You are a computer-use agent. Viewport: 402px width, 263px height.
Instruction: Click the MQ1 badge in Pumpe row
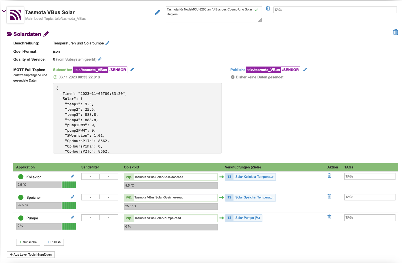tap(129, 218)
